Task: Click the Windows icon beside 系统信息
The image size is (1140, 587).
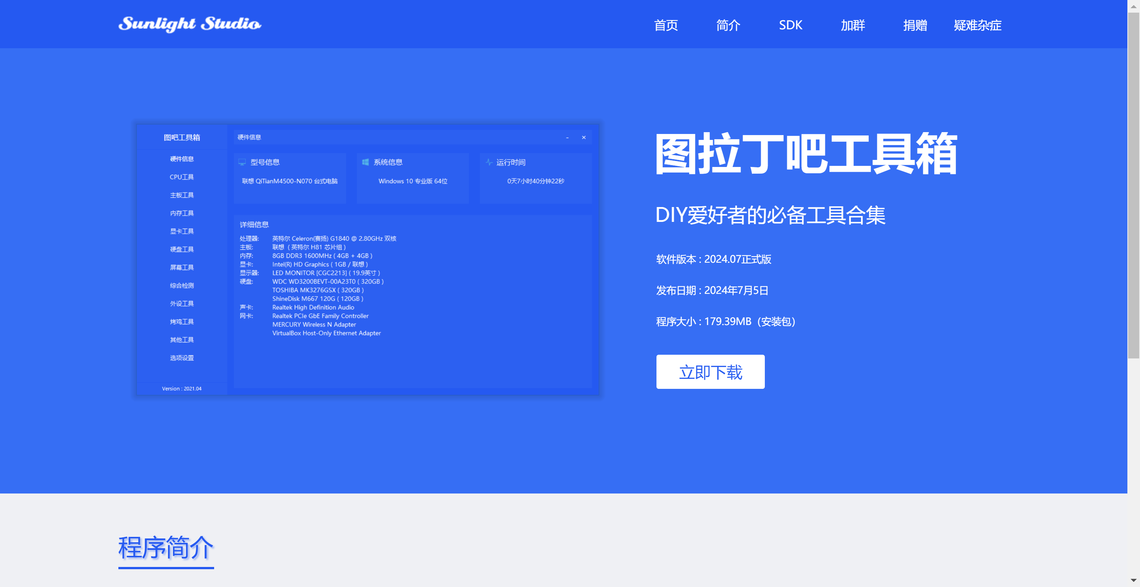Action: tap(366, 162)
